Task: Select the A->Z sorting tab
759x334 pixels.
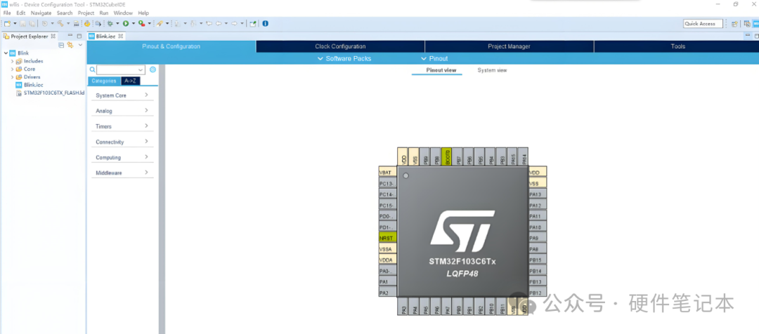Action: tap(130, 81)
